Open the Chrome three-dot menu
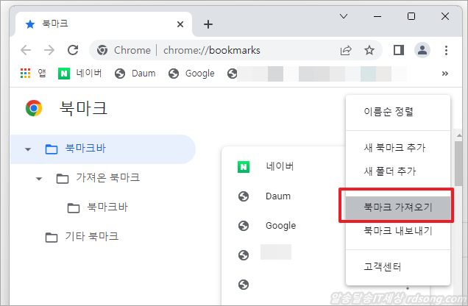Screen dimensions: 468x306 pyautogui.click(x=446, y=51)
